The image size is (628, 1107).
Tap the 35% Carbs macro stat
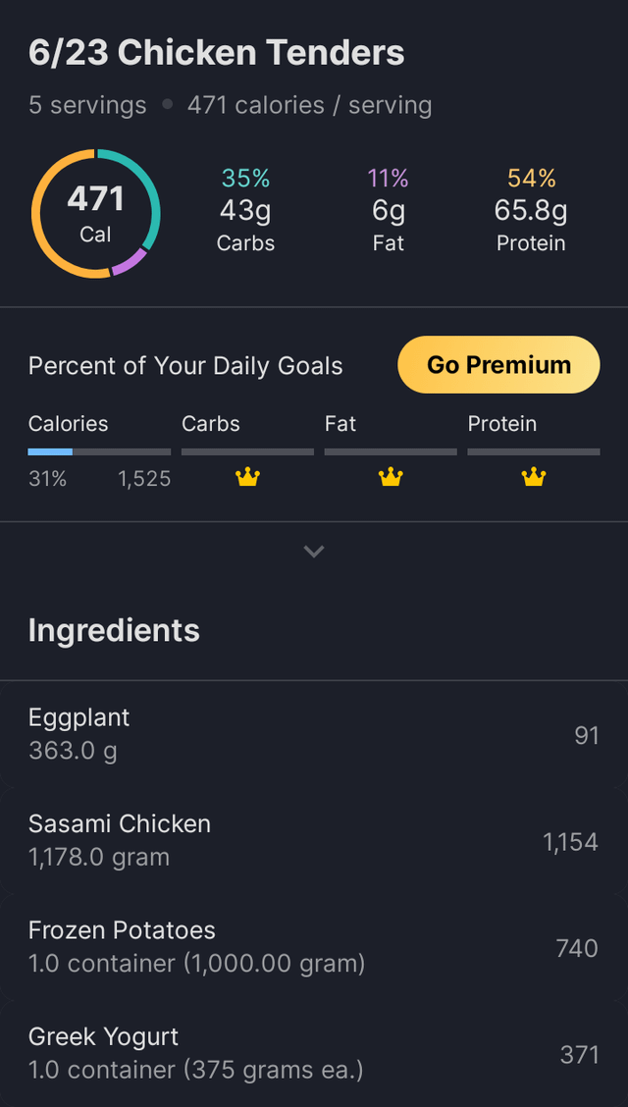coord(245,210)
